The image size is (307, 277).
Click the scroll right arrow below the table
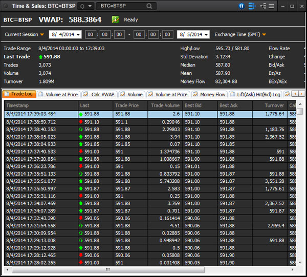[292, 270]
